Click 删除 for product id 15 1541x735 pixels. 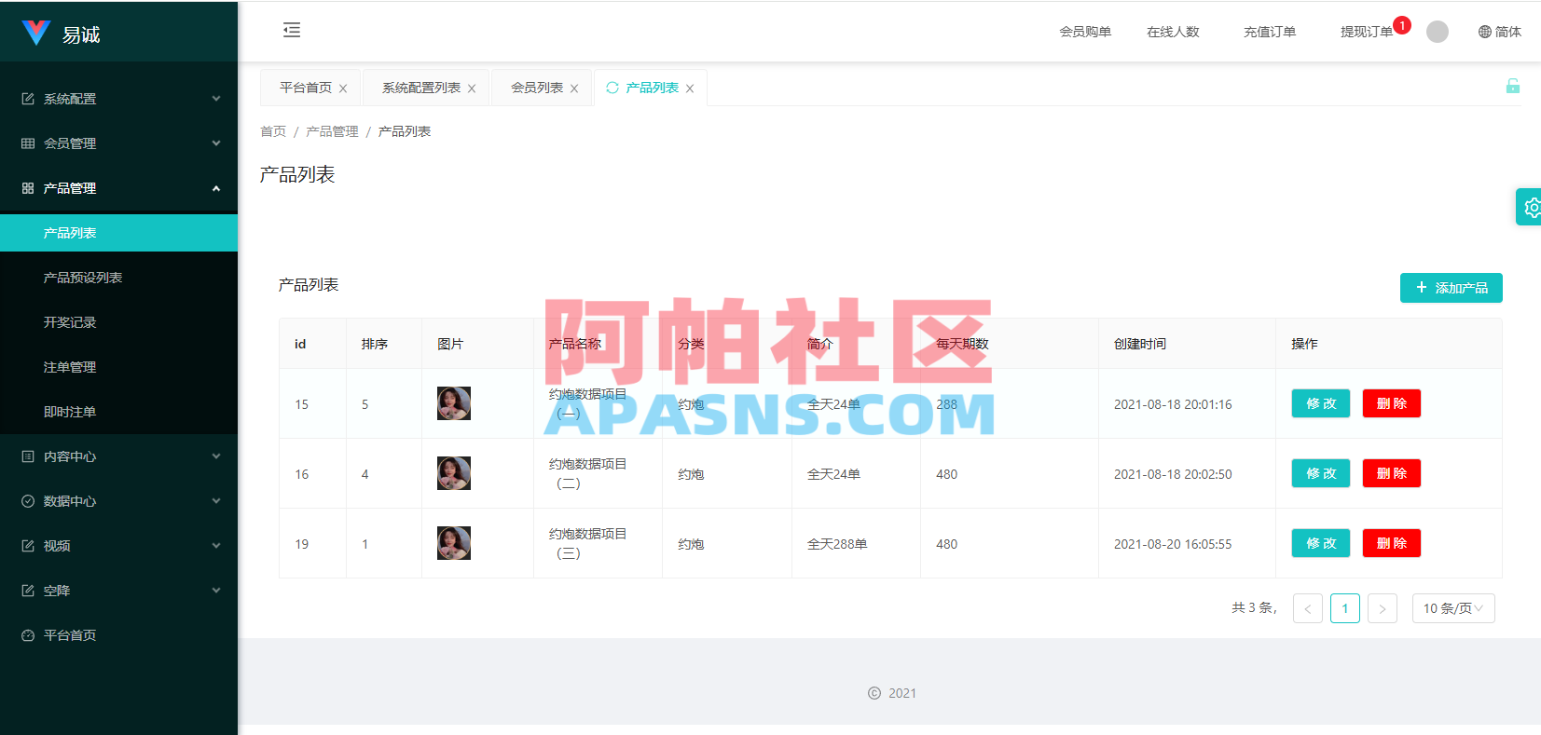[x=1392, y=403]
